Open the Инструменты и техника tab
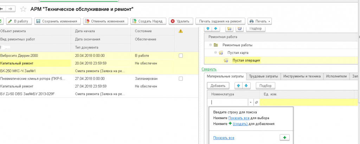Viewport: 360px width, 144px height. 301,76
